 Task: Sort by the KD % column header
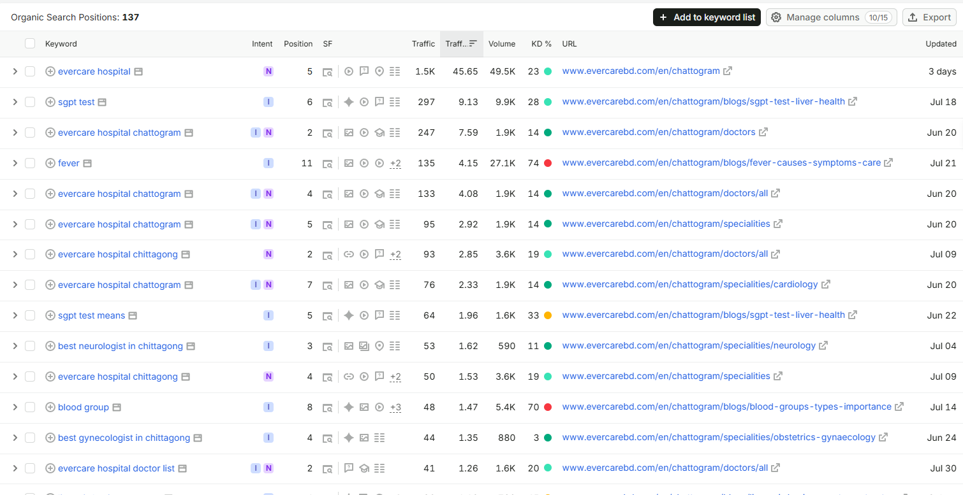click(541, 44)
